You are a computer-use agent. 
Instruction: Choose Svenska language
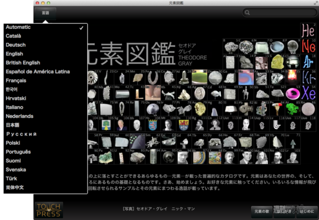coord(46,170)
